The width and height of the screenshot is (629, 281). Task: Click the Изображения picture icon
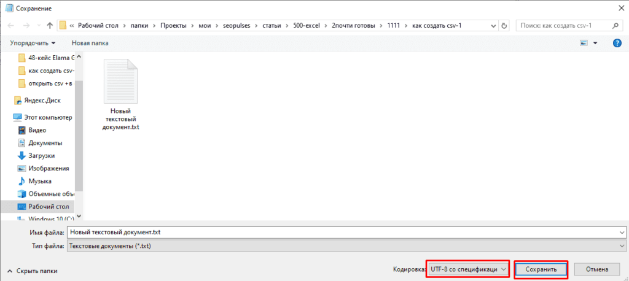[22, 168]
